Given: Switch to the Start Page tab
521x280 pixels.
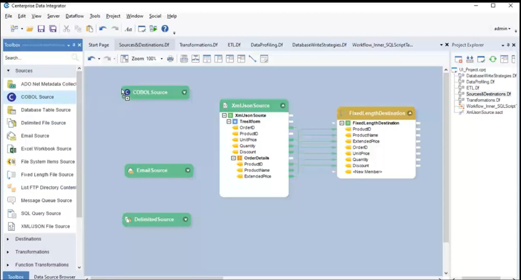Looking at the screenshot, I should [x=99, y=45].
